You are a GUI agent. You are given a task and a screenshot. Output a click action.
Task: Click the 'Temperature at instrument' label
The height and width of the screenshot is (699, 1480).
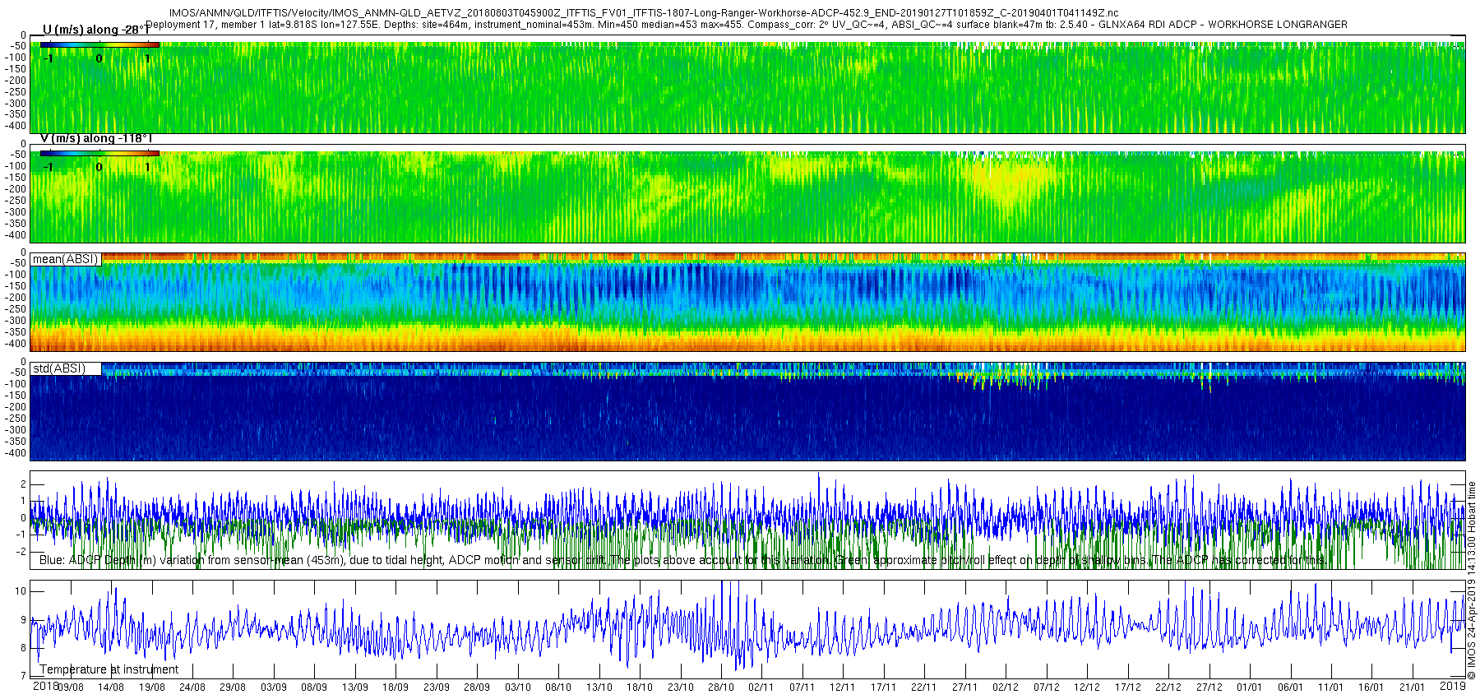coord(109,669)
